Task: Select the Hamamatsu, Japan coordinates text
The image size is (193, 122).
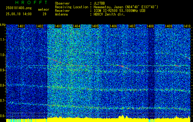Action: click(x=126, y=7)
